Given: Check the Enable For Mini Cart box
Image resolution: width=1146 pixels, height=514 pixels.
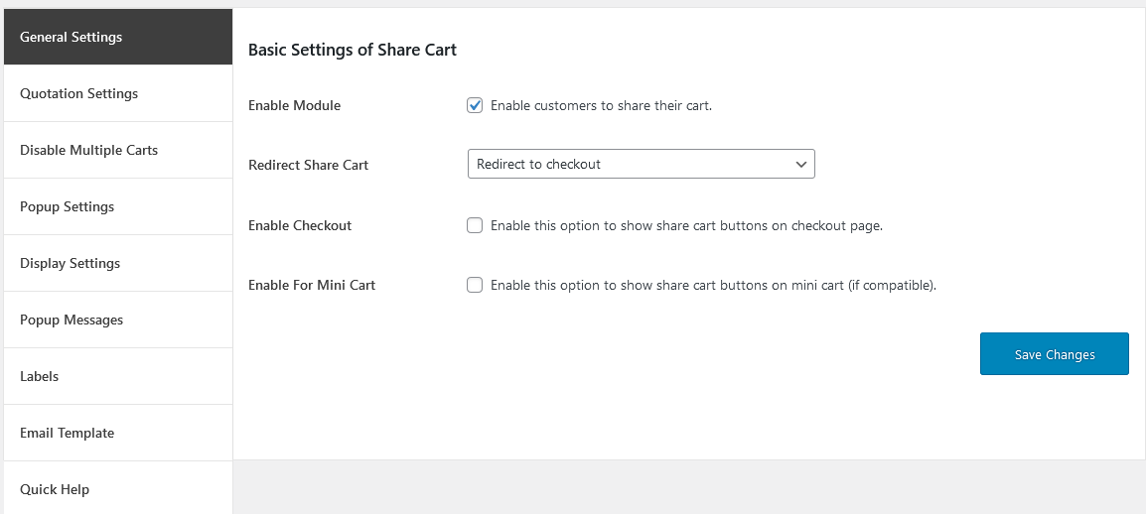Looking at the screenshot, I should coord(475,286).
